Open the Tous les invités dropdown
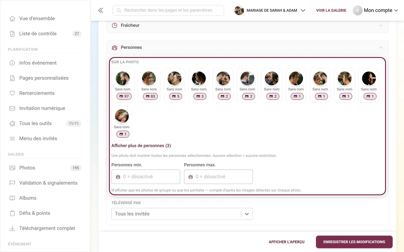This screenshot has height=252, width=404. point(182,214)
